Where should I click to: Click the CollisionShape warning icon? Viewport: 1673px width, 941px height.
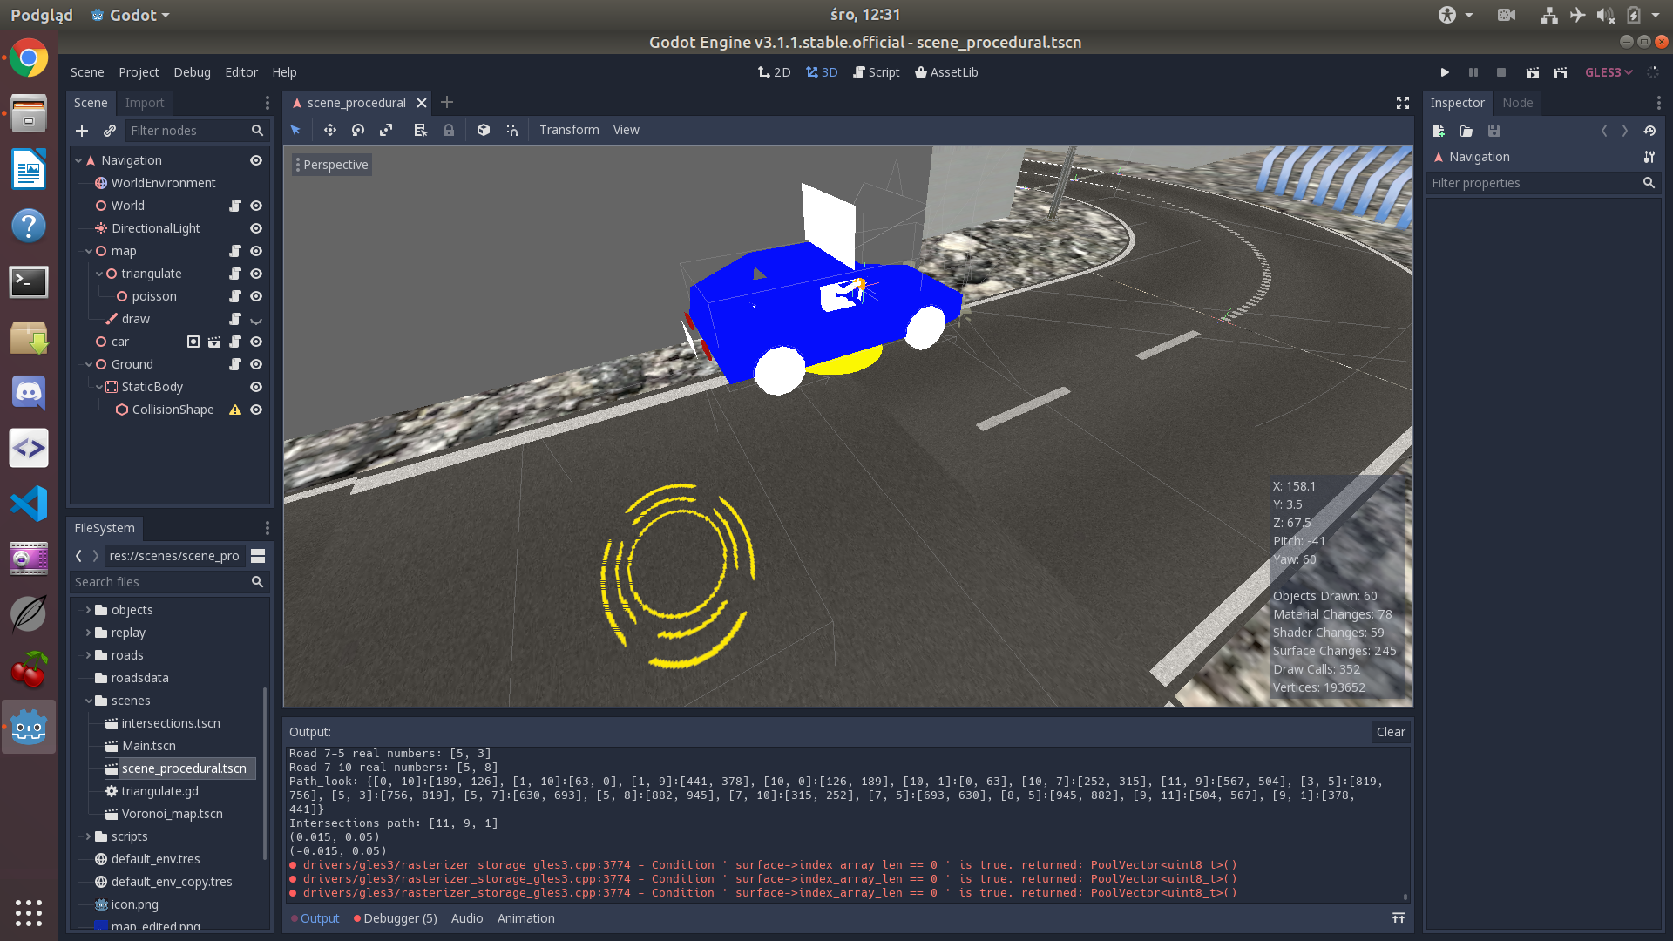click(x=235, y=410)
